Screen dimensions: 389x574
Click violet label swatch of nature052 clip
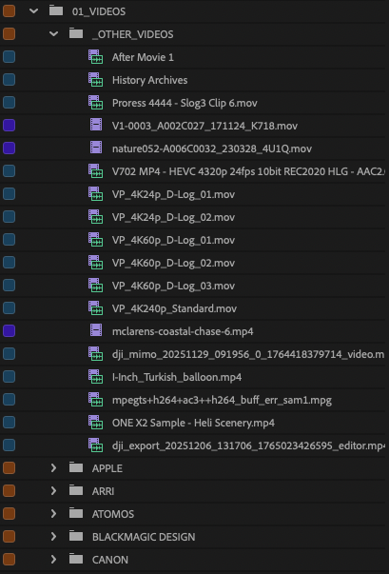9,148
